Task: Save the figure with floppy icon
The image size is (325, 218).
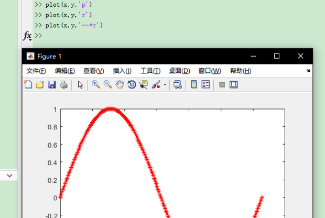Action: coord(52,84)
